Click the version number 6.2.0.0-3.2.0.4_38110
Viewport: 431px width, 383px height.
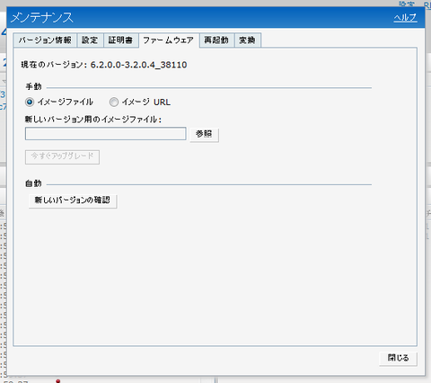[x=138, y=65]
